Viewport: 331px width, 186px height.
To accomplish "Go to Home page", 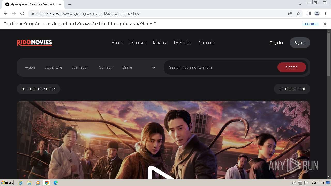I will [117, 43].
